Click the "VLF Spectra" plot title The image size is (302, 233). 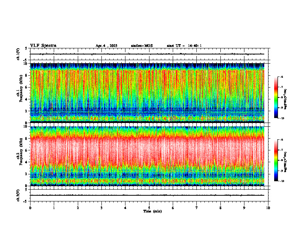point(43,46)
